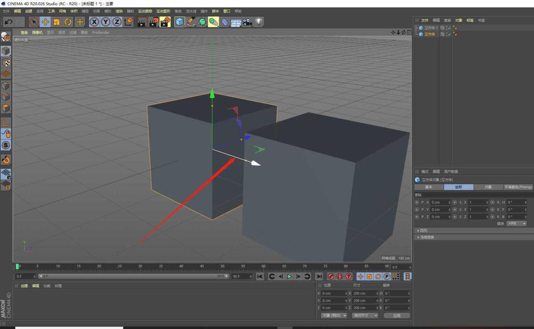Image resolution: width=534 pixels, height=329 pixels.
Task: Click frame 30 on the timeline ruler
Action: click(140, 266)
